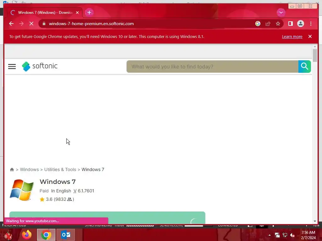This screenshot has width=322, height=241.
Task: Open Utilities & Tools breadcrumb link
Action: (60, 169)
